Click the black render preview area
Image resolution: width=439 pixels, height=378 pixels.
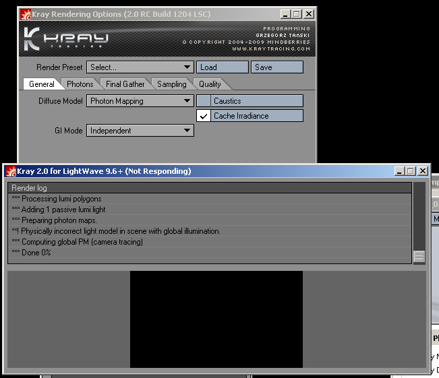click(216, 319)
